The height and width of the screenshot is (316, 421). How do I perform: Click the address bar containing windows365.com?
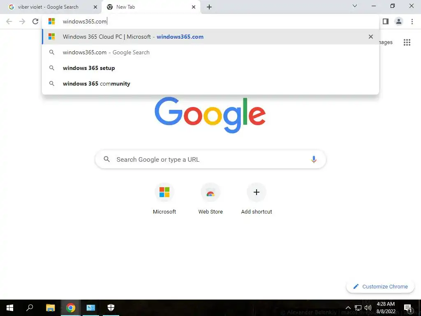tap(210, 21)
